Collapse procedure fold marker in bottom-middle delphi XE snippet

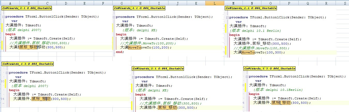coord(133,77)
